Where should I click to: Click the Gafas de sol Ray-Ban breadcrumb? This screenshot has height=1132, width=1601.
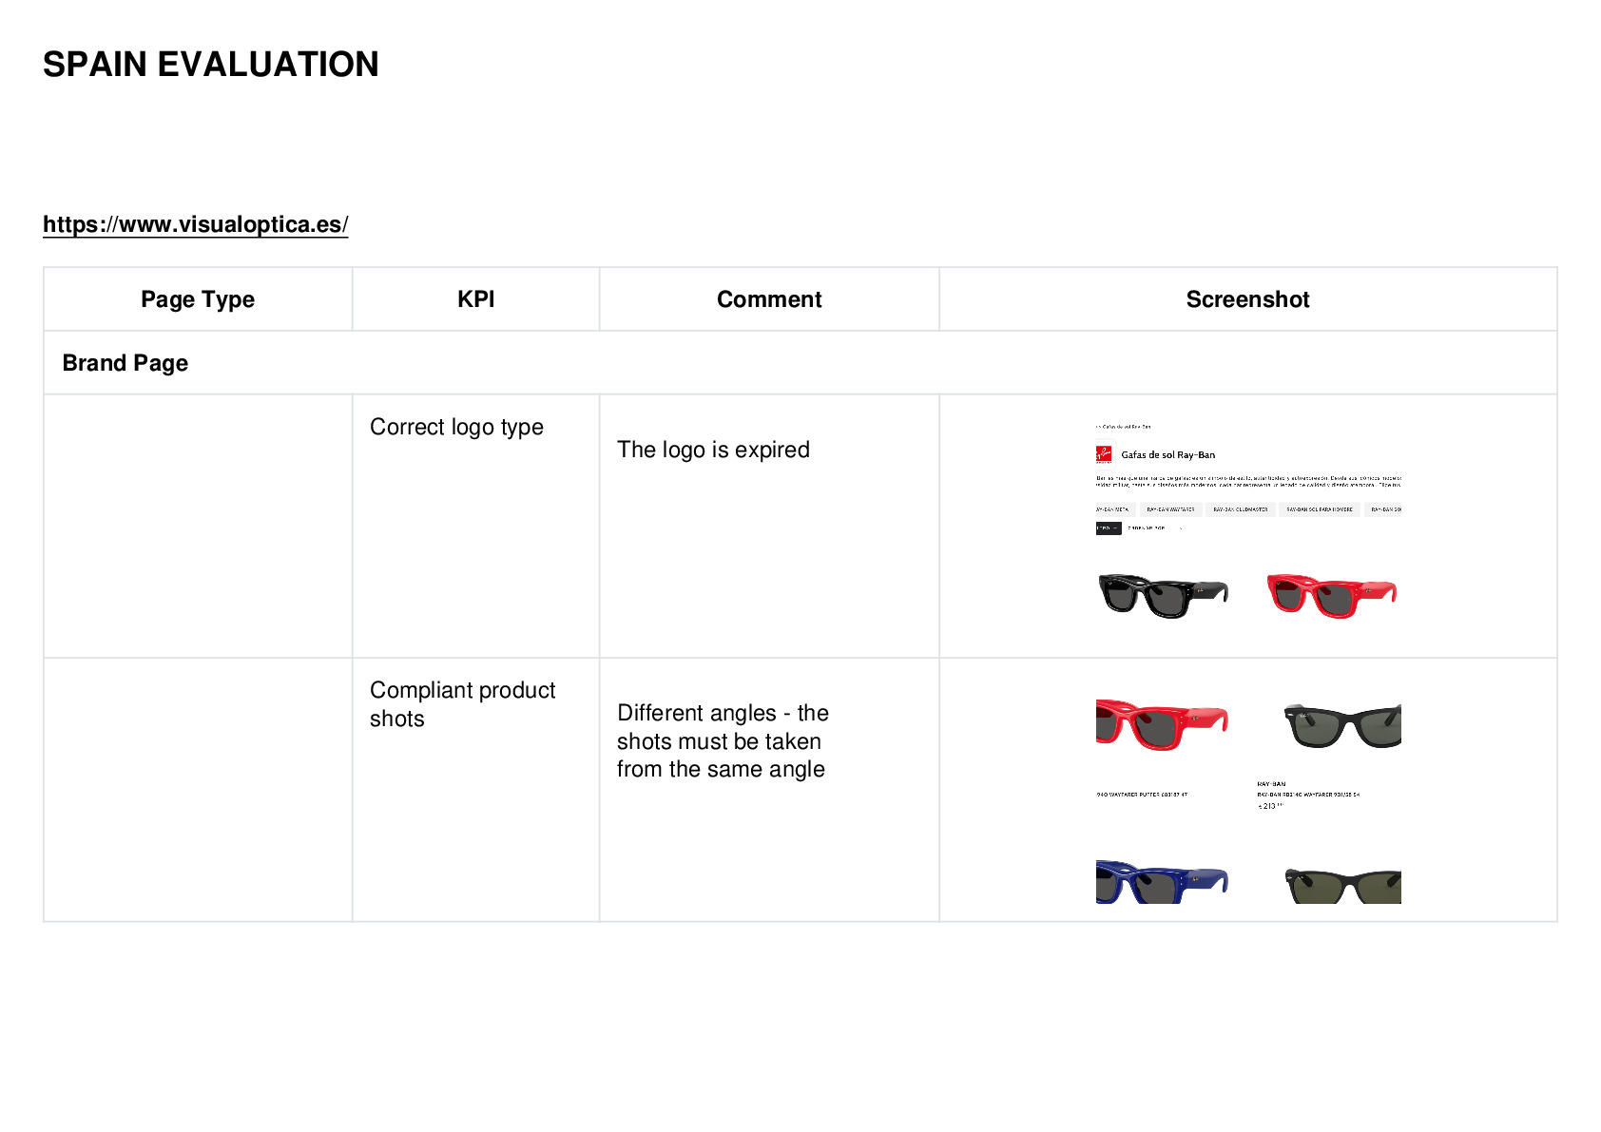coord(1125,427)
